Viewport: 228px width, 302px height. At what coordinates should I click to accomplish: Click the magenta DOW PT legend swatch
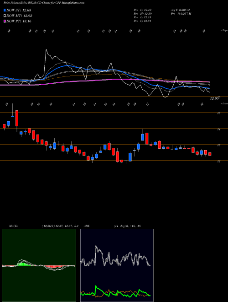coord(5,22)
